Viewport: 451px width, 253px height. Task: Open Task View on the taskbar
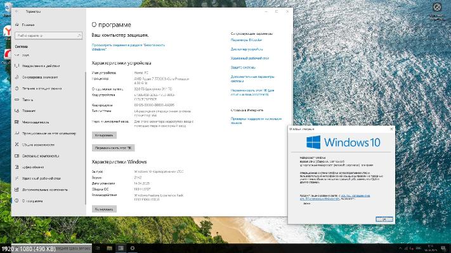tap(98, 248)
